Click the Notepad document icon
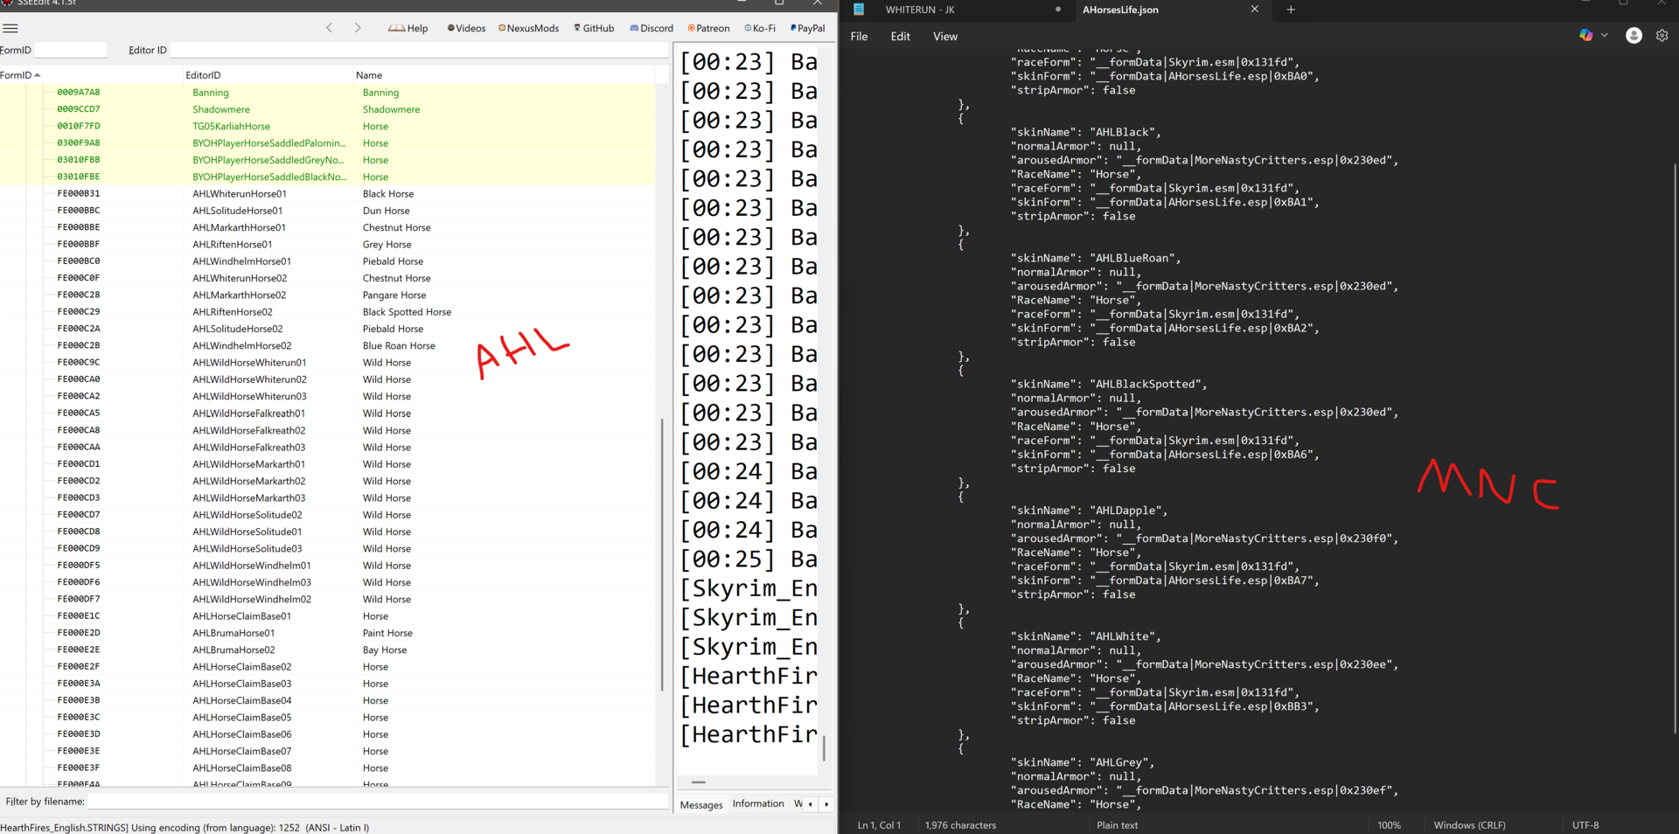This screenshot has width=1679, height=834. 859,10
